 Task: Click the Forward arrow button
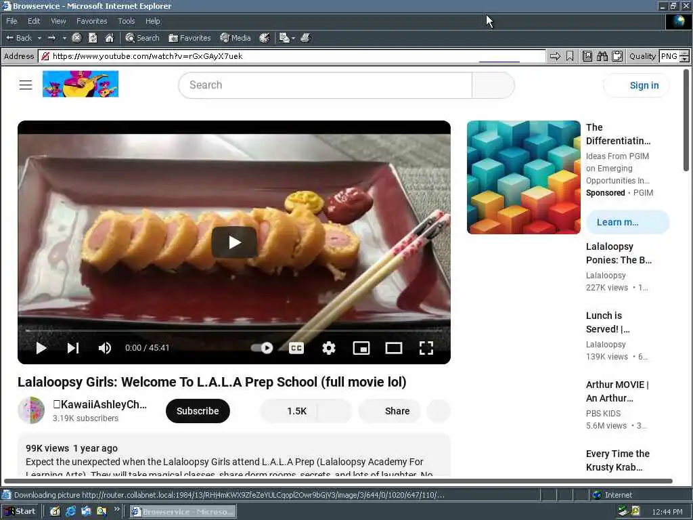51,38
